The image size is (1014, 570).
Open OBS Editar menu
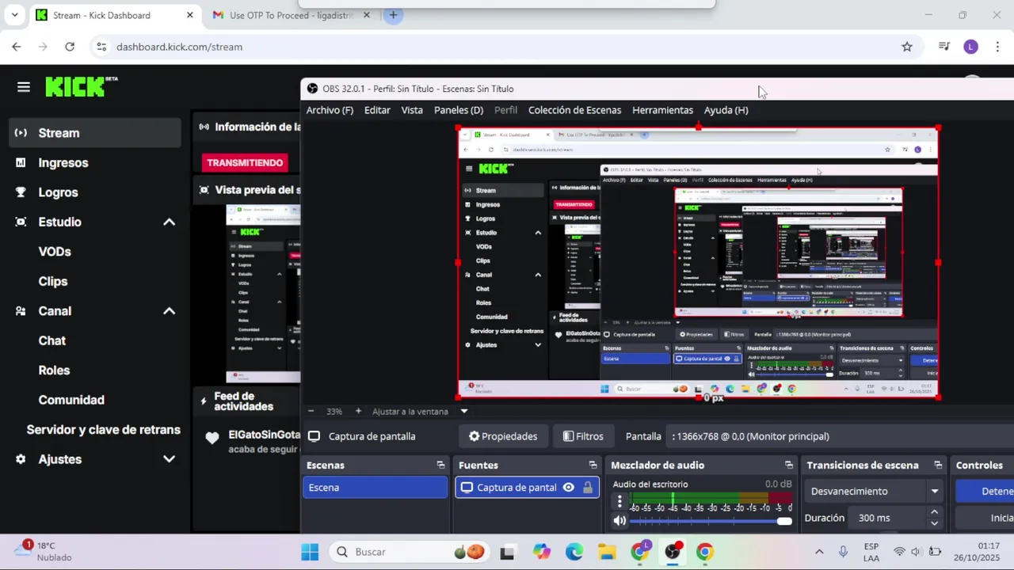coord(377,110)
